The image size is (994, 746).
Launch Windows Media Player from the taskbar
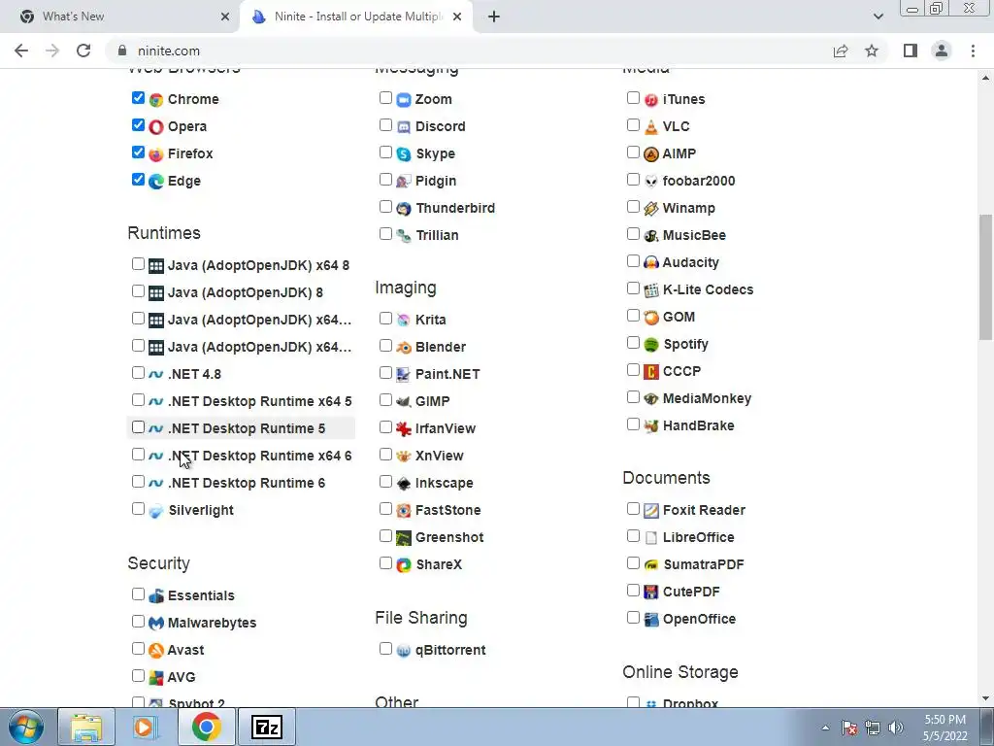[146, 728]
